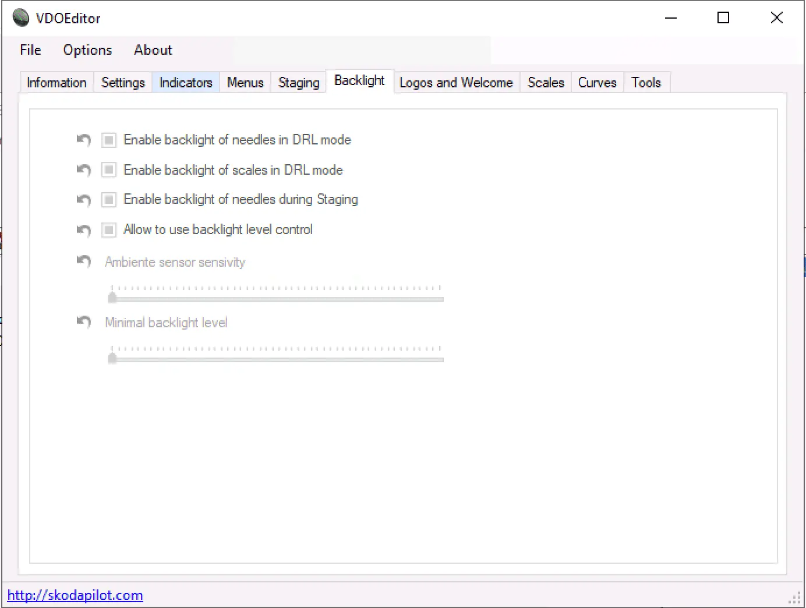Select the Curves tab

(597, 83)
